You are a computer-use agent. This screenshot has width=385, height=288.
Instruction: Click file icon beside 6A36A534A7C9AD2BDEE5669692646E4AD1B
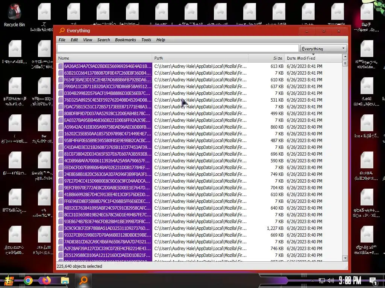tap(61, 66)
